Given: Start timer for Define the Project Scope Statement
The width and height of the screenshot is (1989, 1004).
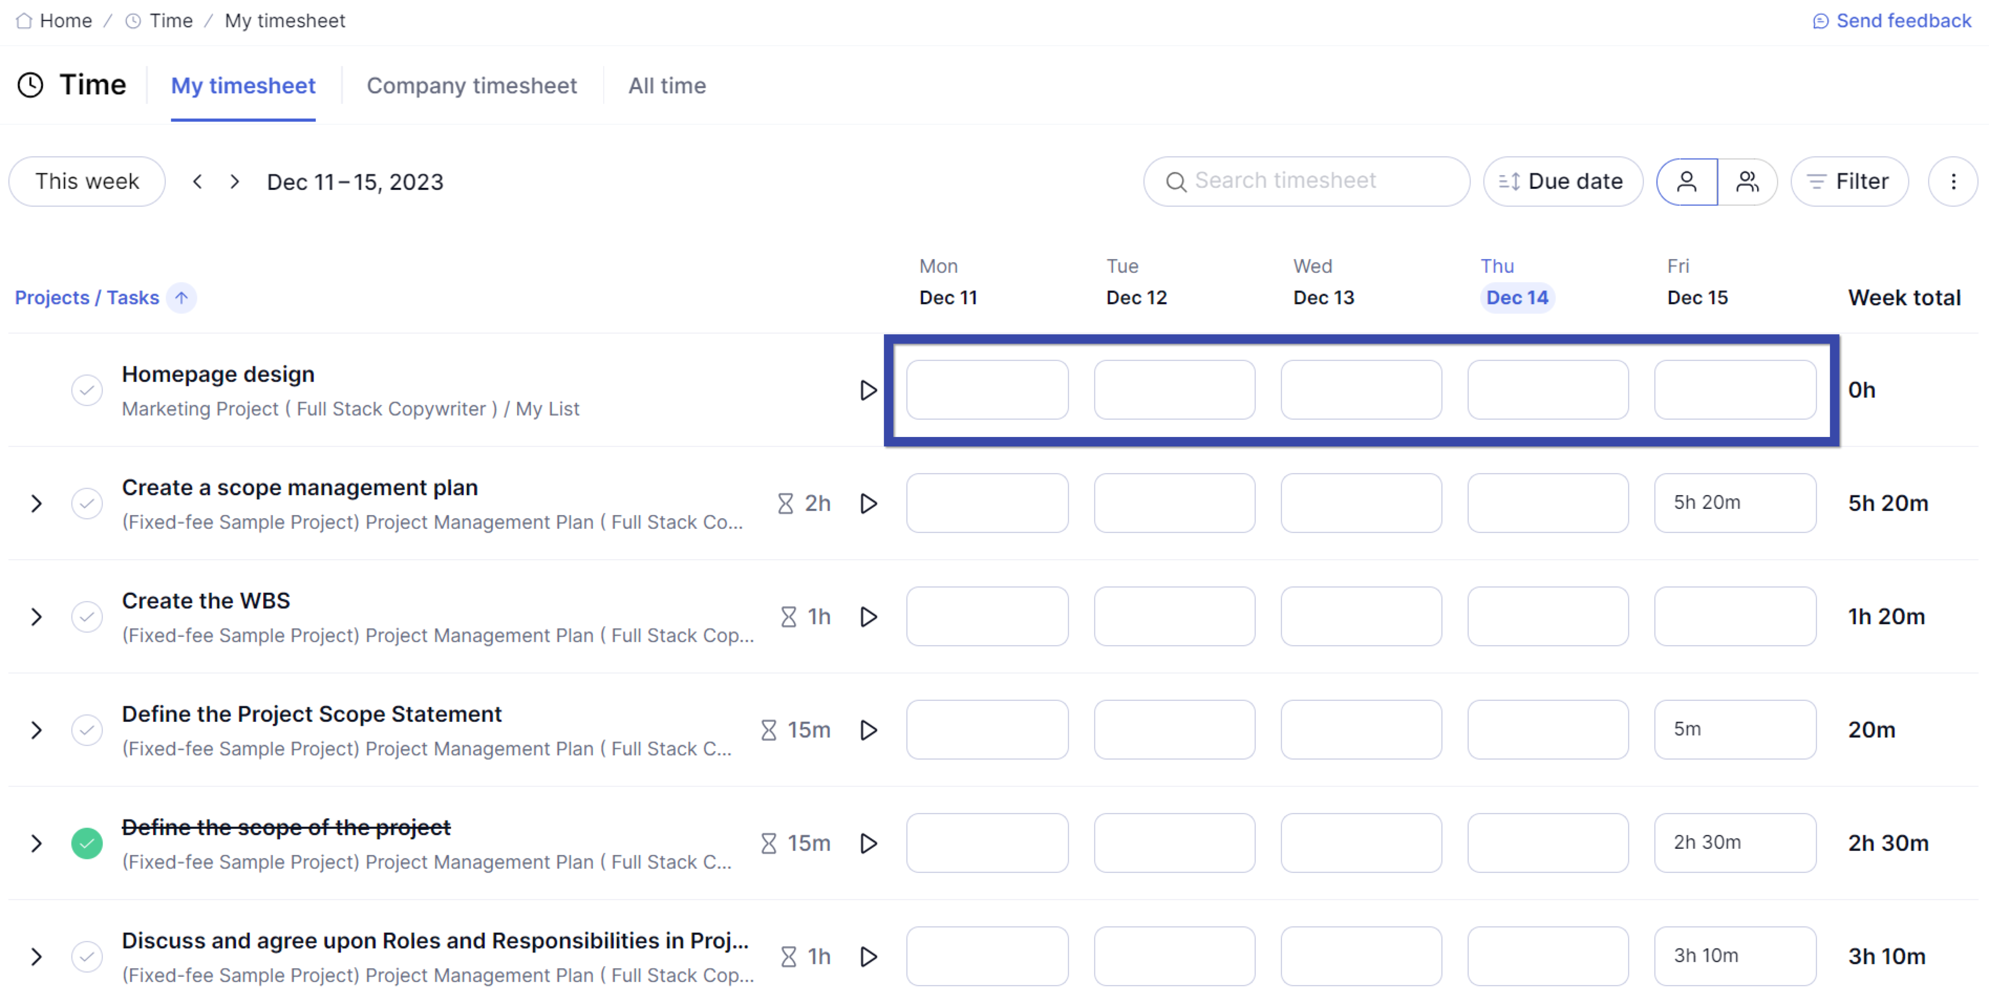Looking at the screenshot, I should (x=868, y=730).
